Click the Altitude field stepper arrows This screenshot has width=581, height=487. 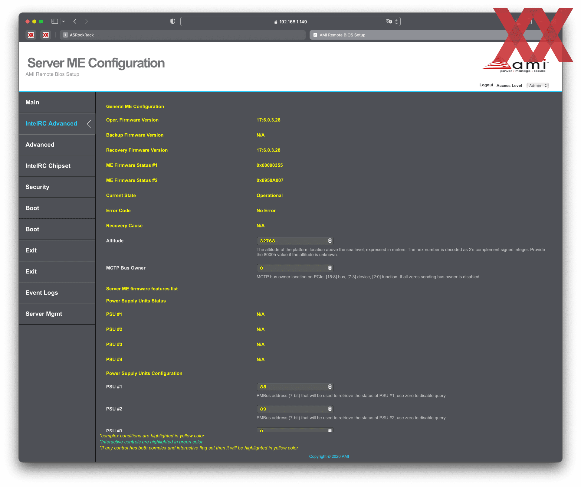tap(330, 241)
